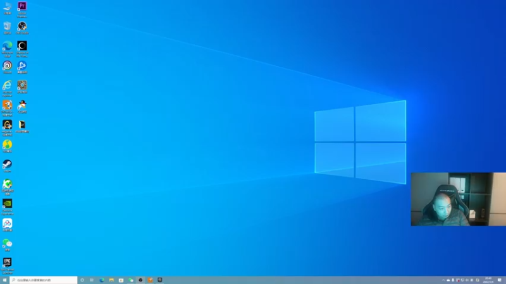Launch Shadow of the Tomb Raider shortcut
The height and width of the screenshot is (284, 506).
pyautogui.click(x=22, y=49)
